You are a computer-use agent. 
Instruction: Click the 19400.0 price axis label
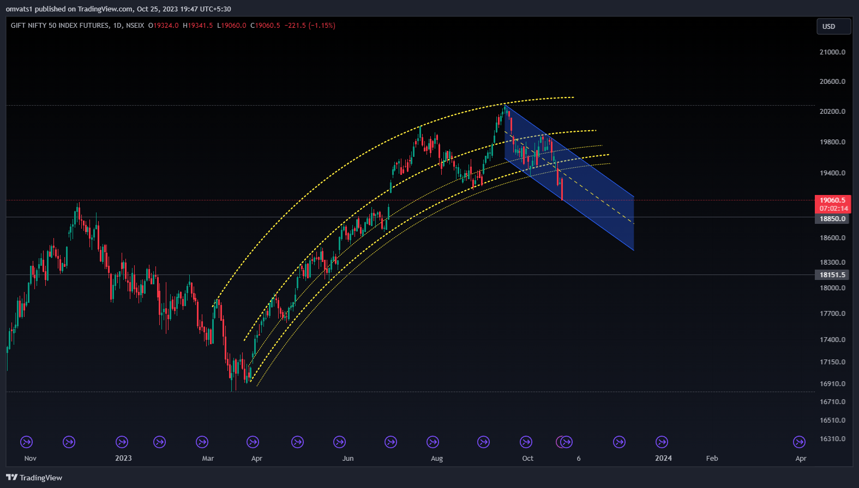pyautogui.click(x=832, y=173)
